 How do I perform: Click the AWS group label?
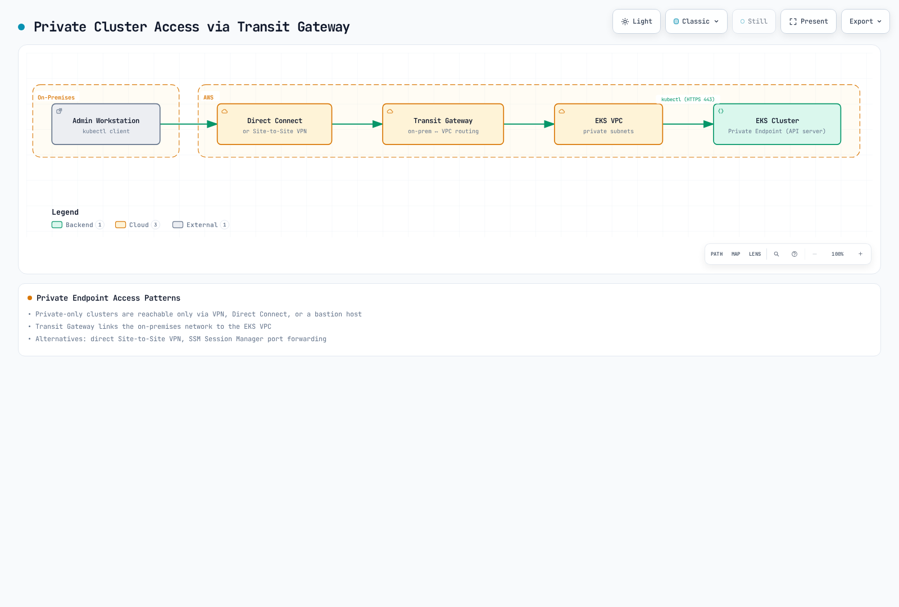click(208, 98)
